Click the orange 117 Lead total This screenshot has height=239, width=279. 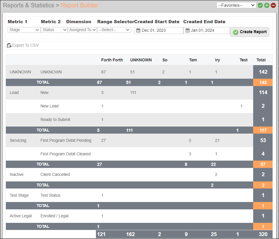click(x=263, y=130)
